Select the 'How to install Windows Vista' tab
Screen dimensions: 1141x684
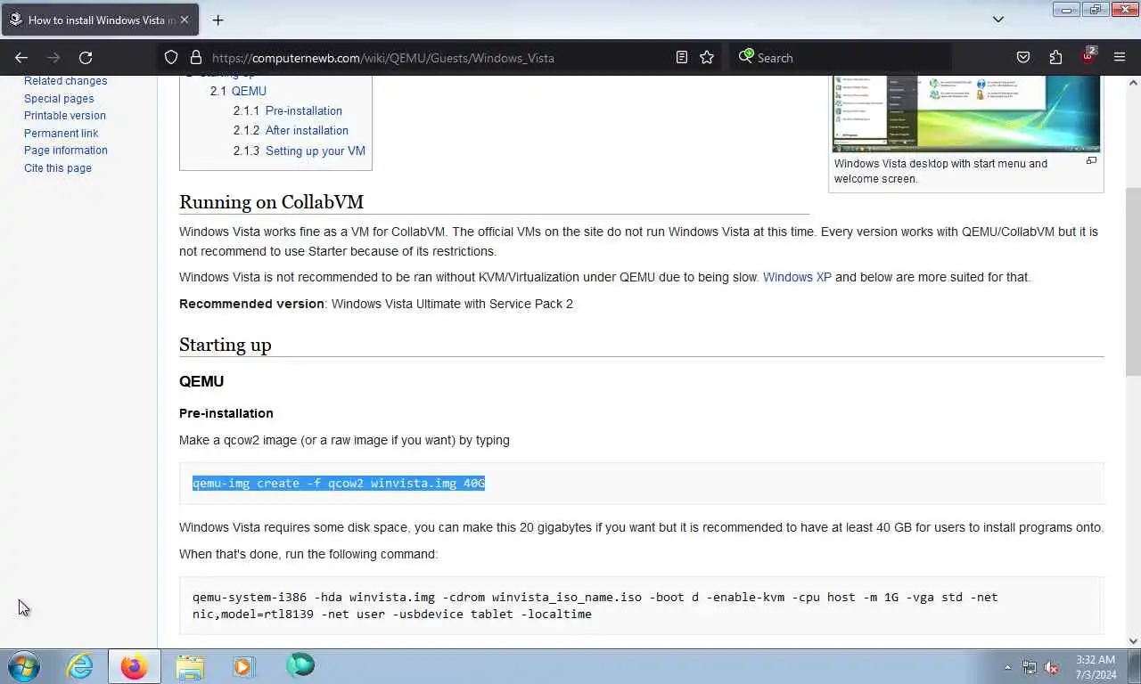point(99,20)
